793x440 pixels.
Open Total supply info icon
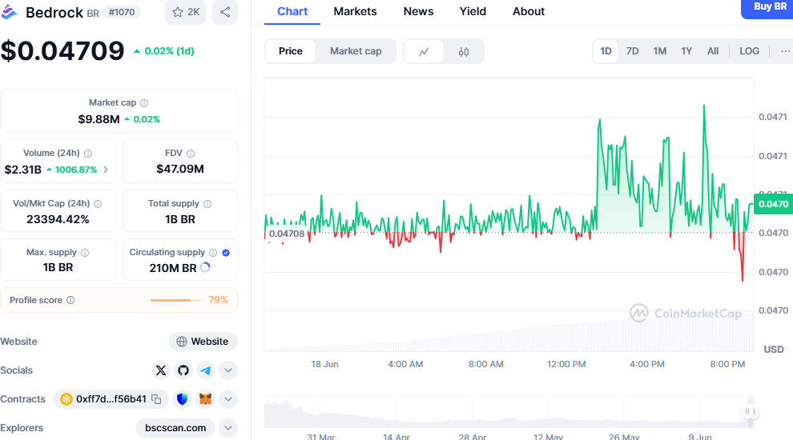tap(207, 203)
